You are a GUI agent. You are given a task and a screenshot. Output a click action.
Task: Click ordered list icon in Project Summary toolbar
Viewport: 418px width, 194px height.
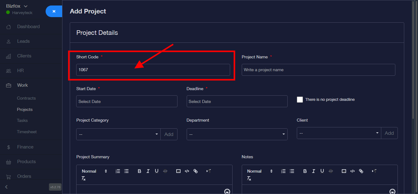pyautogui.click(x=118, y=171)
